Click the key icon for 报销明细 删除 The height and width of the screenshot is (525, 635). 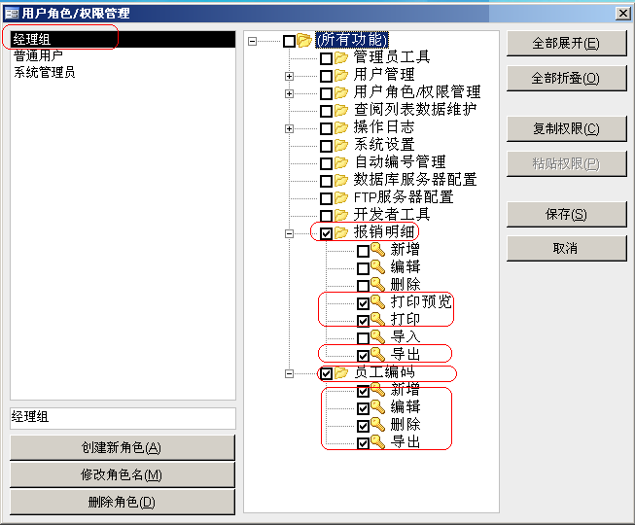coord(378,285)
